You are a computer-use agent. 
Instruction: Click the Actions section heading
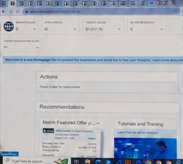(49, 77)
